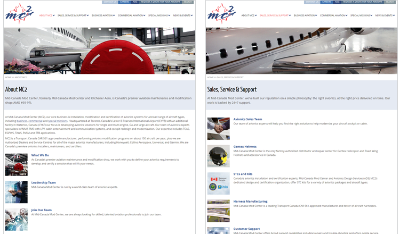Click the MC2 maple leaf logo on the About page
Viewport: 400px width, 234px height.
[19, 14]
